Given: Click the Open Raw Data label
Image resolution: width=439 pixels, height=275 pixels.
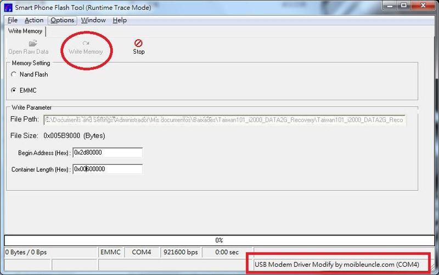Looking at the screenshot, I should pyautogui.click(x=29, y=51).
